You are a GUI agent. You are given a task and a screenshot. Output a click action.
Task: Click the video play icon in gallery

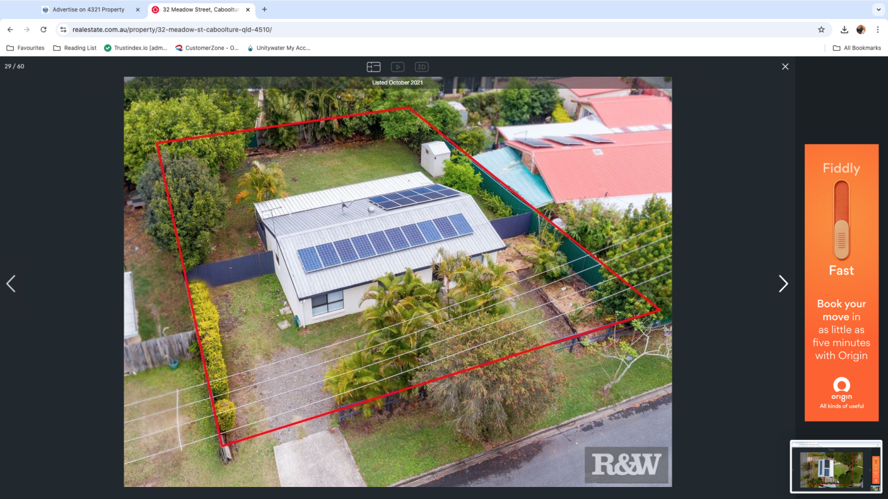398,67
